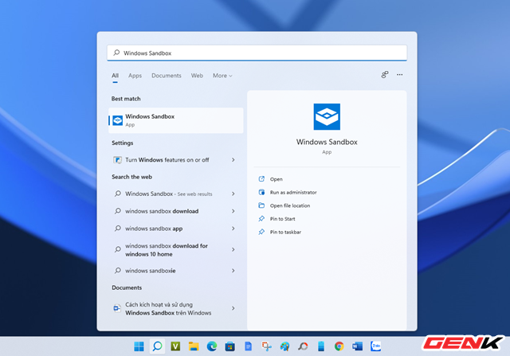
Task: Click the large Windows Sandbox preview icon
Action: [x=327, y=117]
